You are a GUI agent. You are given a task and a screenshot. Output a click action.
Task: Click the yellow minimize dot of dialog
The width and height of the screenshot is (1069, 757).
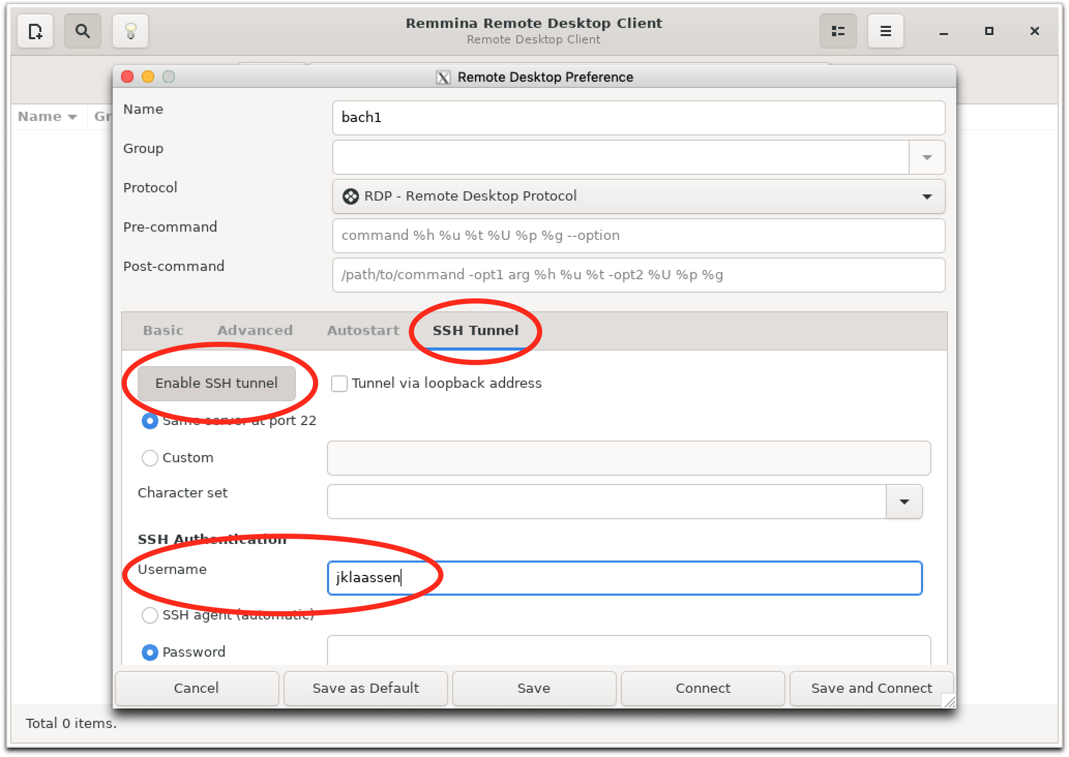pyautogui.click(x=148, y=77)
